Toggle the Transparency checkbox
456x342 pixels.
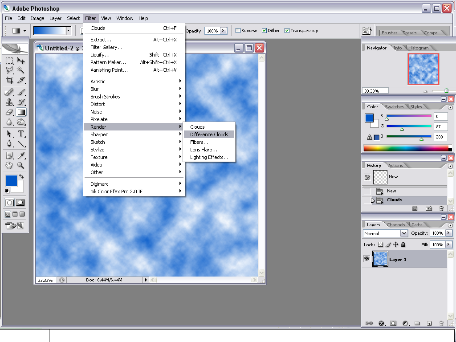(x=287, y=31)
